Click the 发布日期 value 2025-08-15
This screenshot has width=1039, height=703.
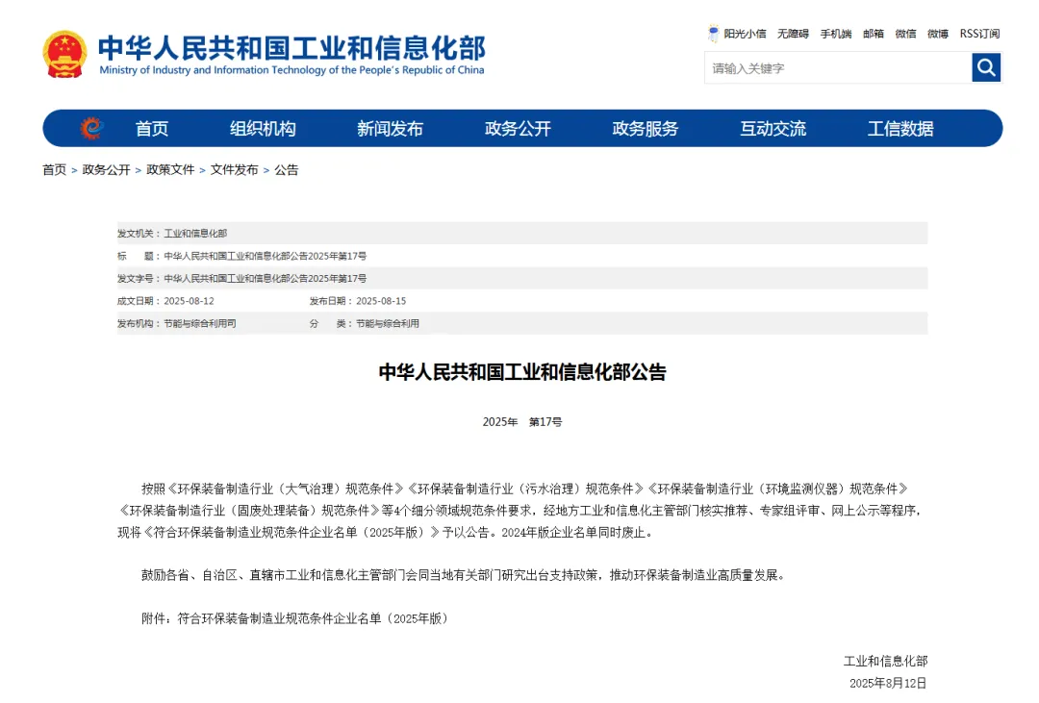(x=381, y=301)
